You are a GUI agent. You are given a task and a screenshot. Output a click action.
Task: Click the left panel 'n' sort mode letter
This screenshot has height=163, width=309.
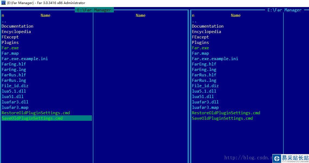3,15
